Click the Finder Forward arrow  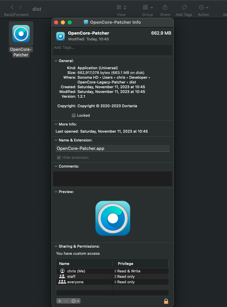20,7
